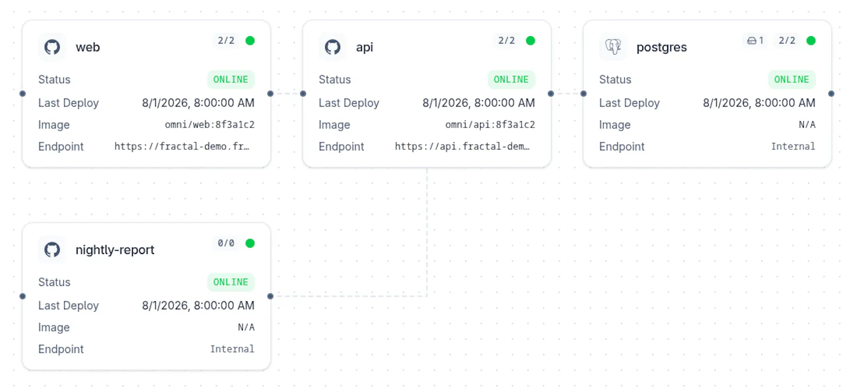Click the ONLINE badge on nightly-report card
This screenshot has width=850, height=389.
[231, 282]
